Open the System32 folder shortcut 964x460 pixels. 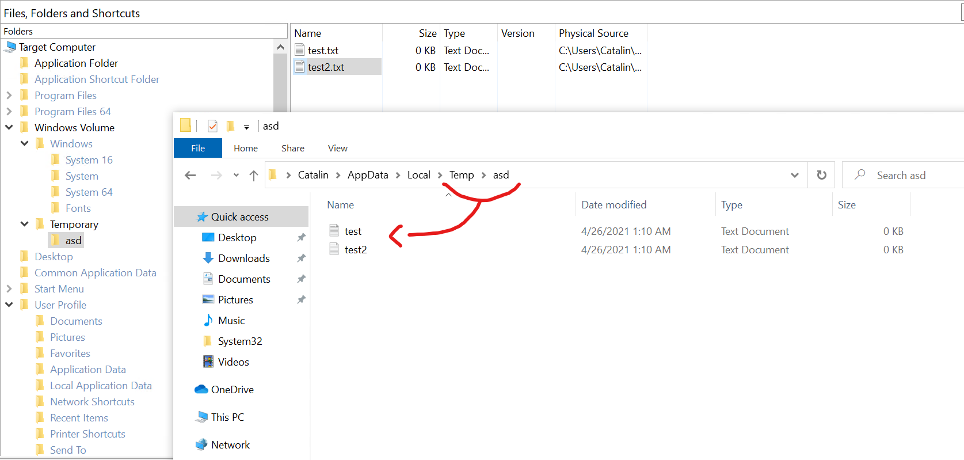click(240, 341)
